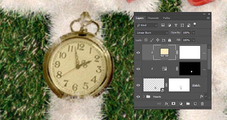Filter by smart object icon
Image resolution: width=227 pixels, height=120 pixels.
(x=188, y=25)
